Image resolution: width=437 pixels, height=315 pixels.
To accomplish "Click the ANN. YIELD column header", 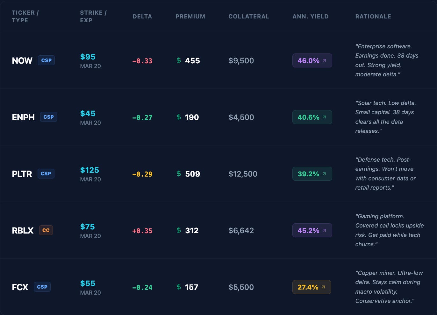I will click(x=311, y=17).
